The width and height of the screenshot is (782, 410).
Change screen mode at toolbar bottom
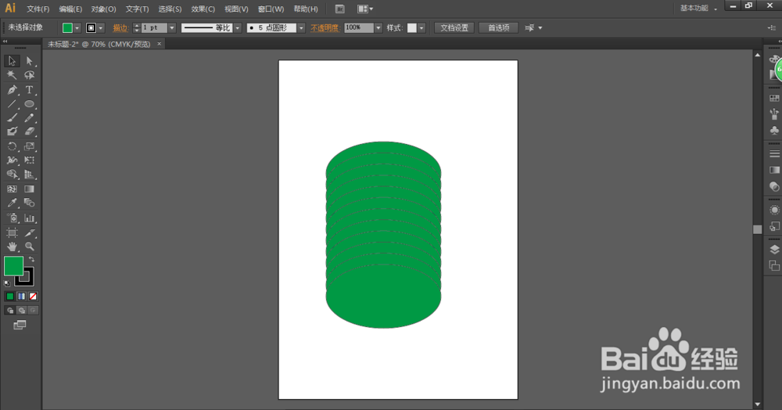tap(20, 325)
